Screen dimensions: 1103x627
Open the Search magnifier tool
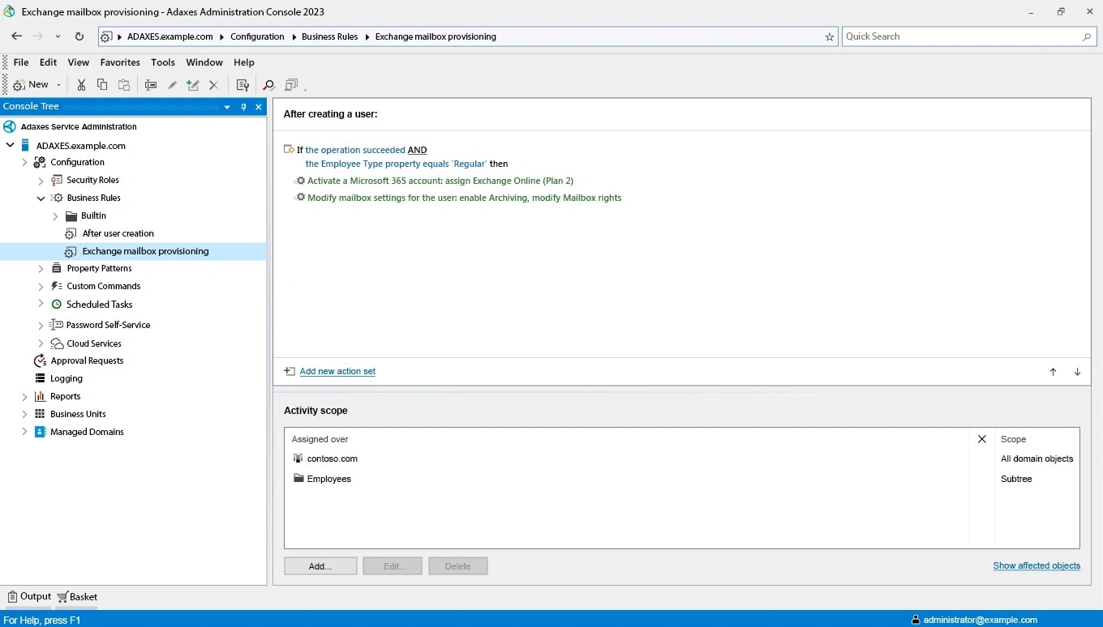(x=268, y=85)
